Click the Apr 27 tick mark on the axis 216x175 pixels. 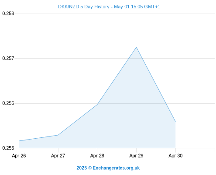pyautogui.click(x=58, y=150)
